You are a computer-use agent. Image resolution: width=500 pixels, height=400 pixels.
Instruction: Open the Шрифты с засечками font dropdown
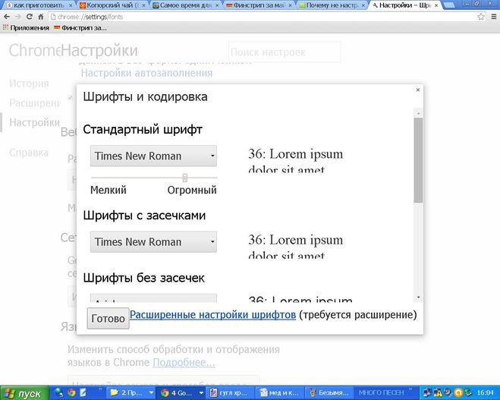[x=153, y=242]
